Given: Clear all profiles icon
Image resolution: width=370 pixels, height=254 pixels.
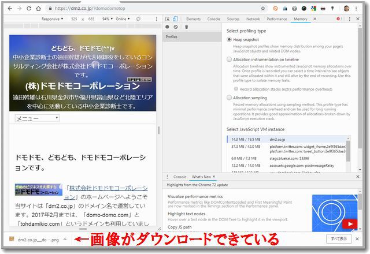Looking at the screenshot, I should pos(176,27).
